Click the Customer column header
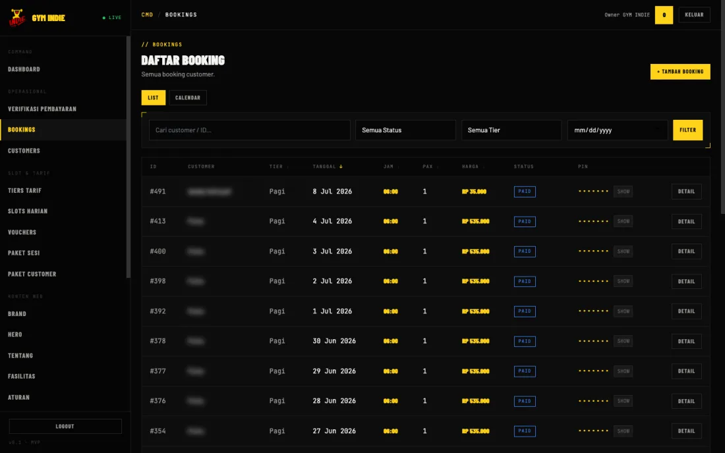The height and width of the screenshot is (453, 725). click(x=201, y=167)
